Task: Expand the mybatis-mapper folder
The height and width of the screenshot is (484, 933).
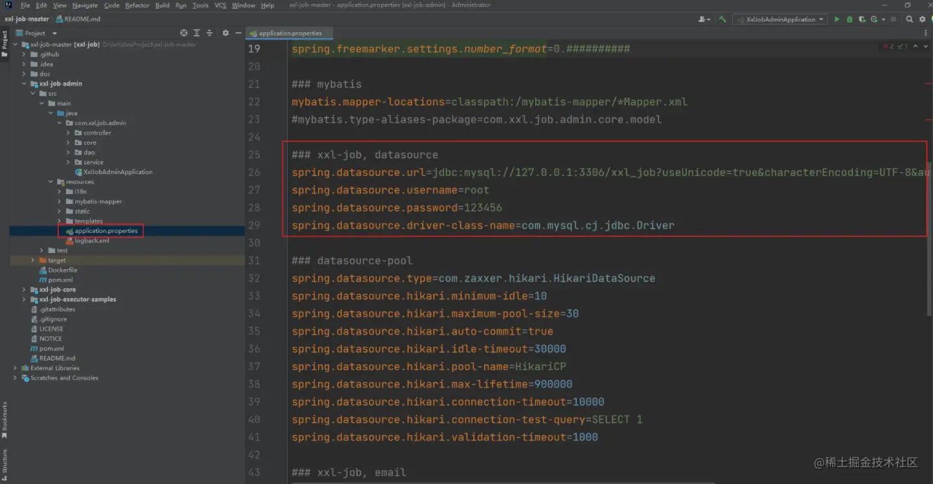Action: [x=59, y=201]
